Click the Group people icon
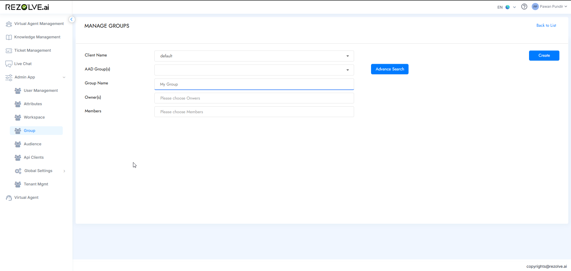Viewport: 571px width, 271px height. (x=18, y=131)
